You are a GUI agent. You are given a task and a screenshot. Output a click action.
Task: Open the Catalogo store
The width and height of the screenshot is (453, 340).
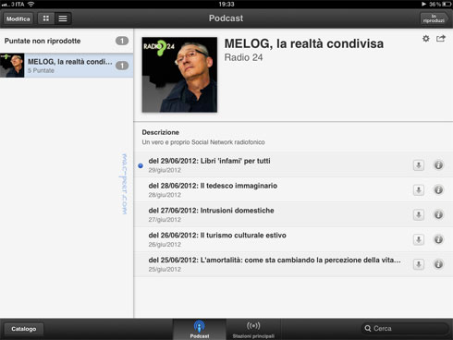(x=24, y=329)
